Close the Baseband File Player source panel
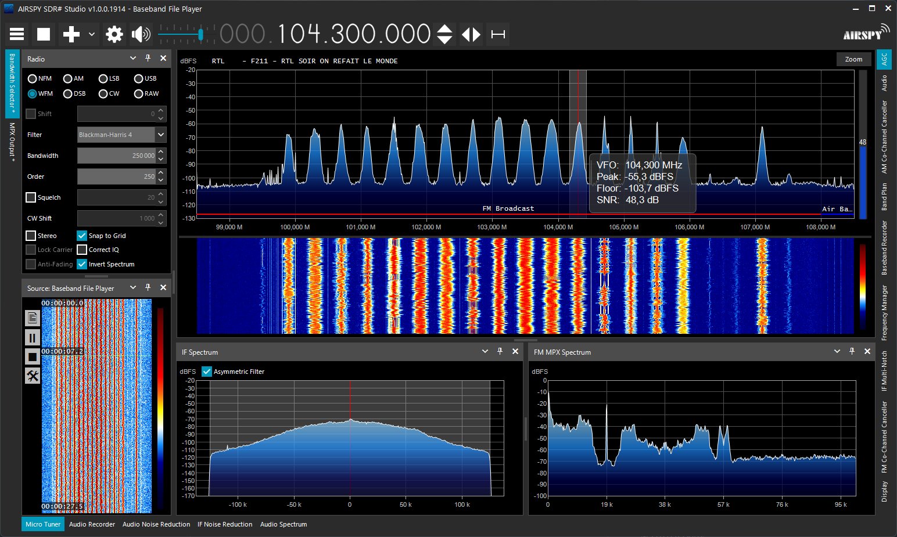897x537 pixels. [x=163, y=287]
